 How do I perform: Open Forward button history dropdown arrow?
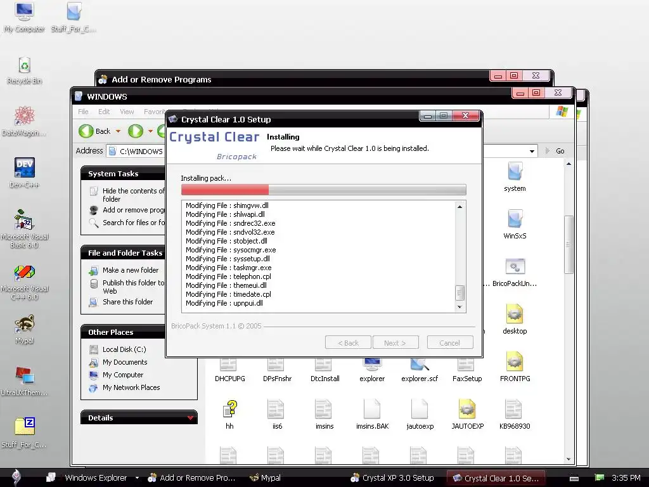point(151,131)
